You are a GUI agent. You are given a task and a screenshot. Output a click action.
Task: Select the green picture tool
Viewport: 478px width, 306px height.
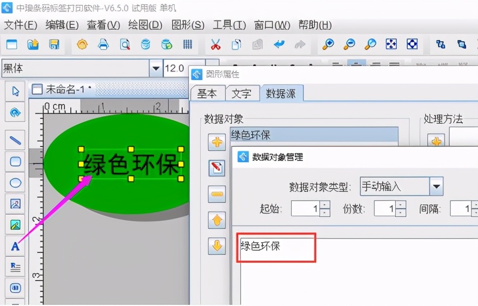pyautogui.click(x=15, y=225)
